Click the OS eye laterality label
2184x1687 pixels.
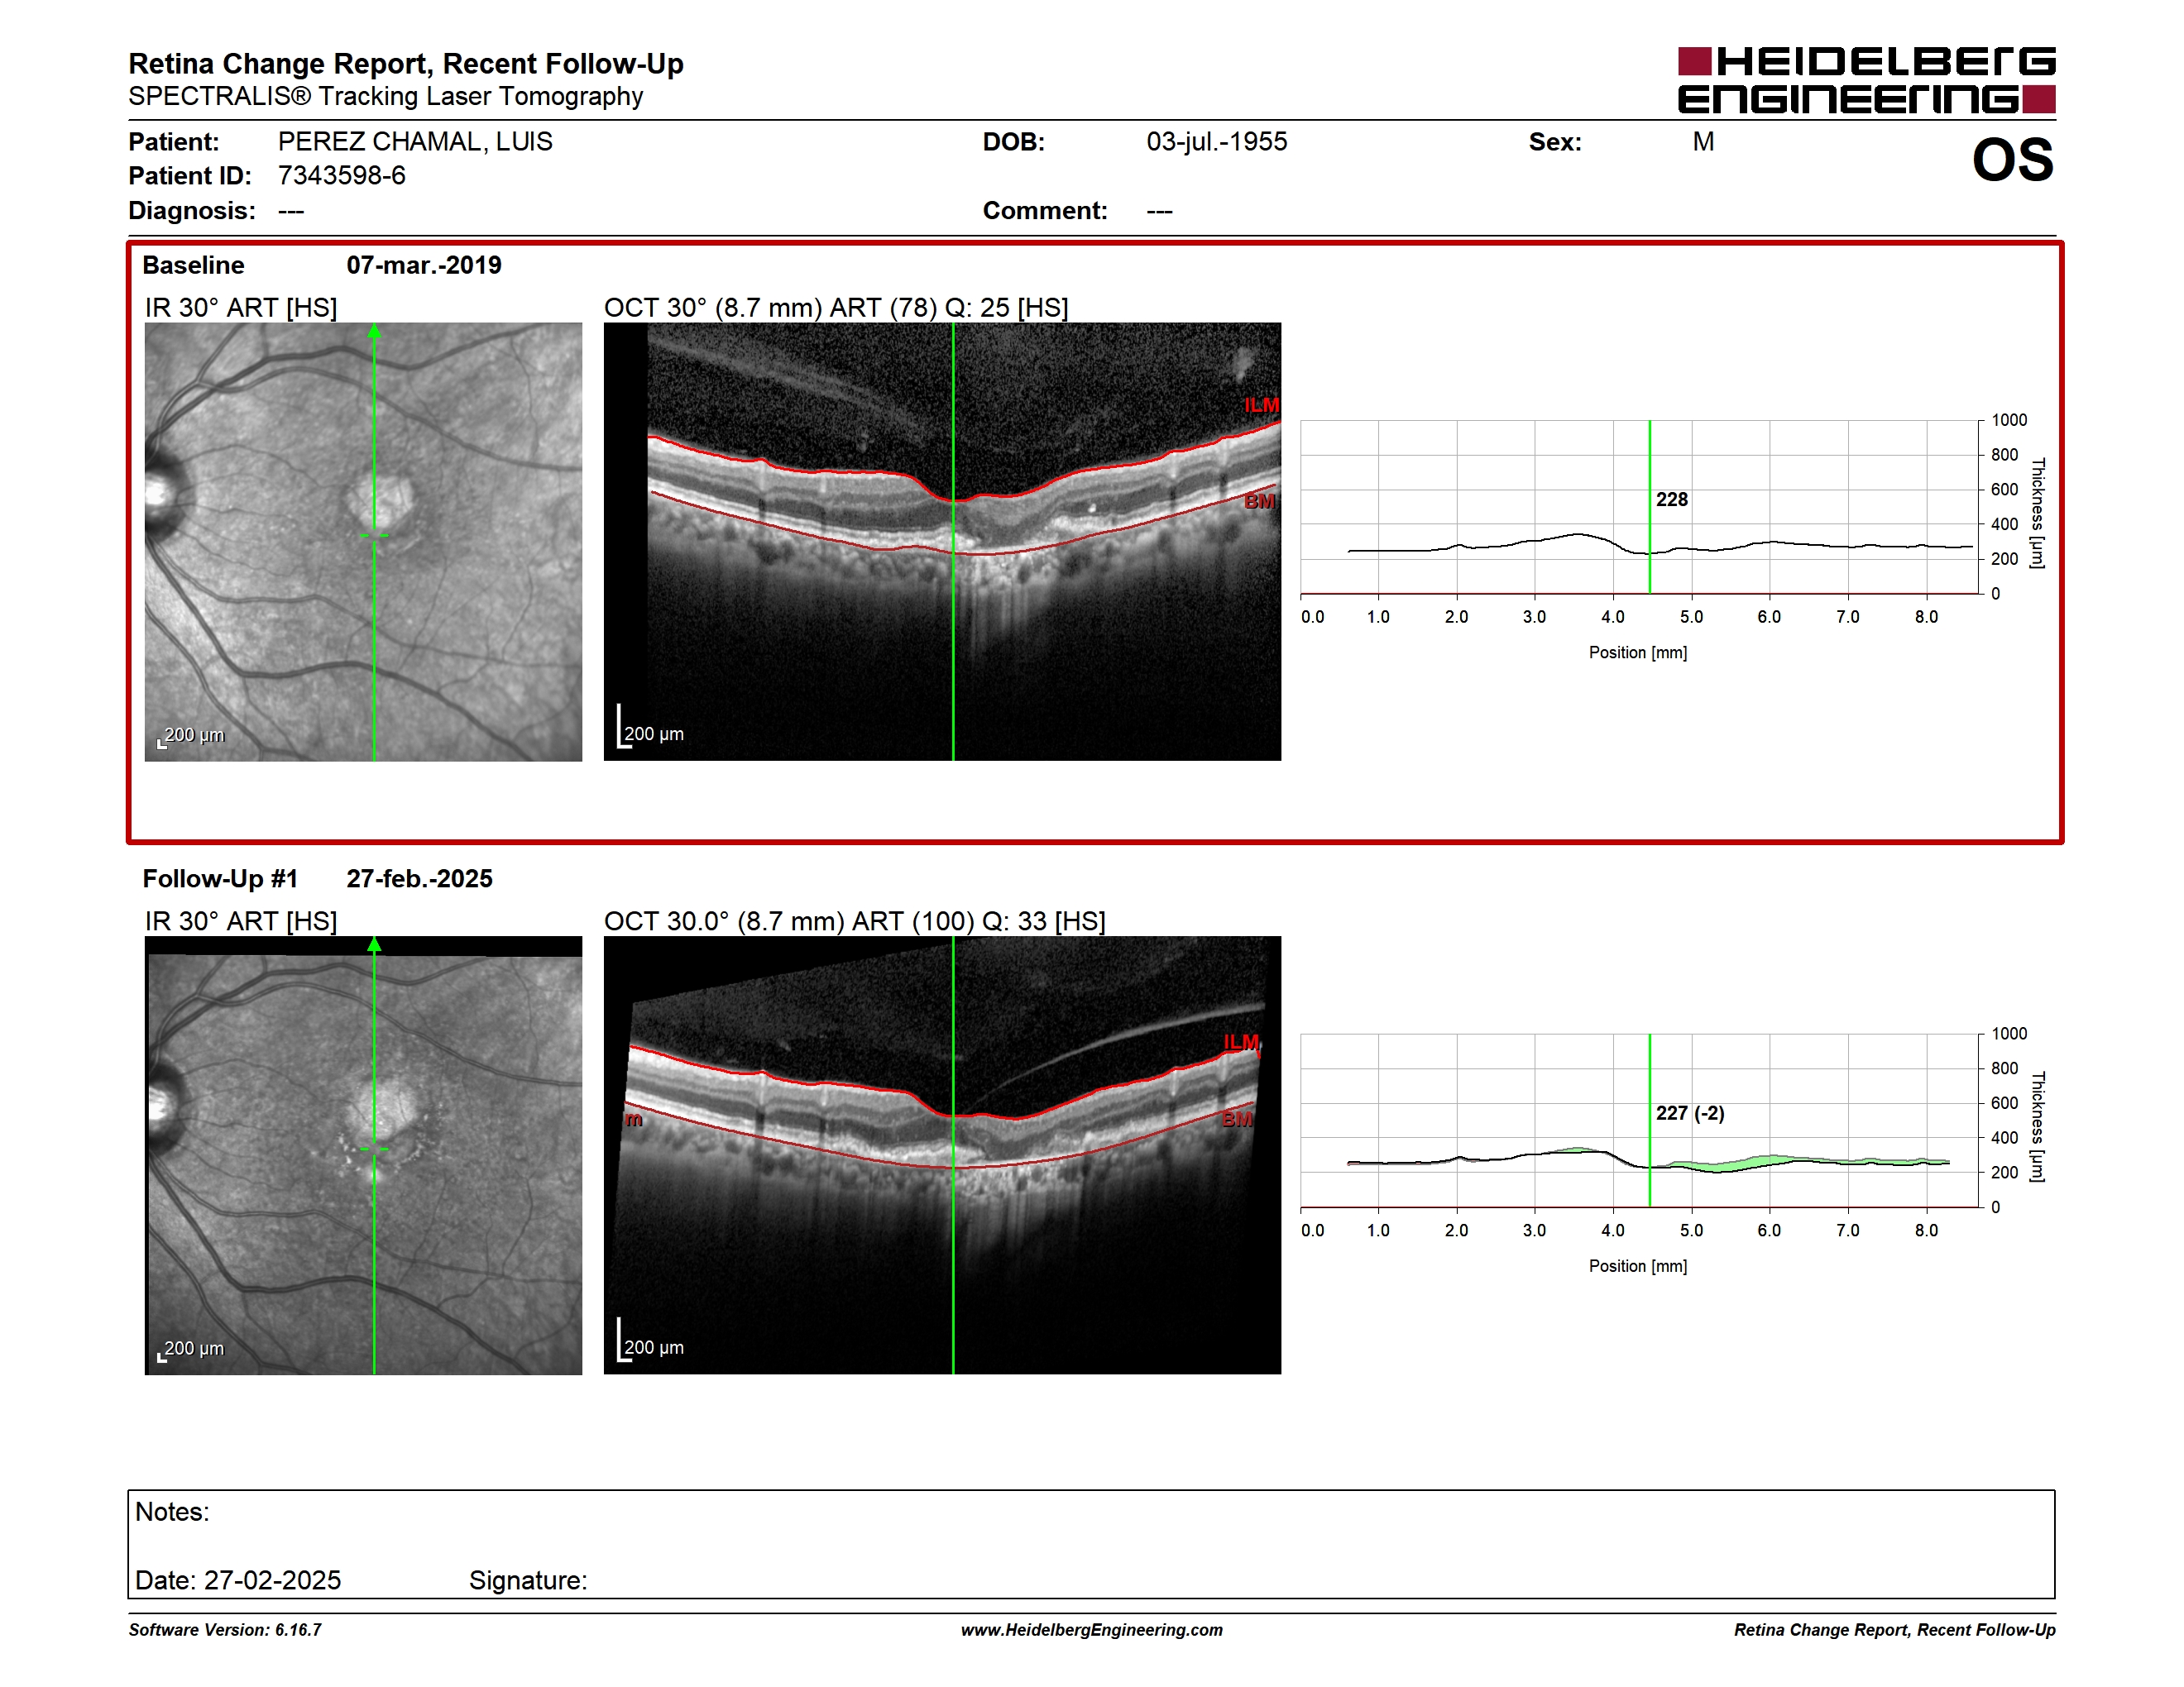2012,160
